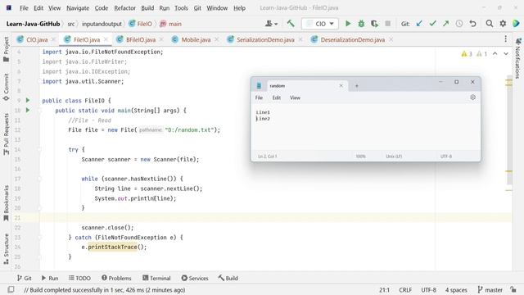
Task: Open the Structure sidebar panel
Action: [x=6, y=249]
